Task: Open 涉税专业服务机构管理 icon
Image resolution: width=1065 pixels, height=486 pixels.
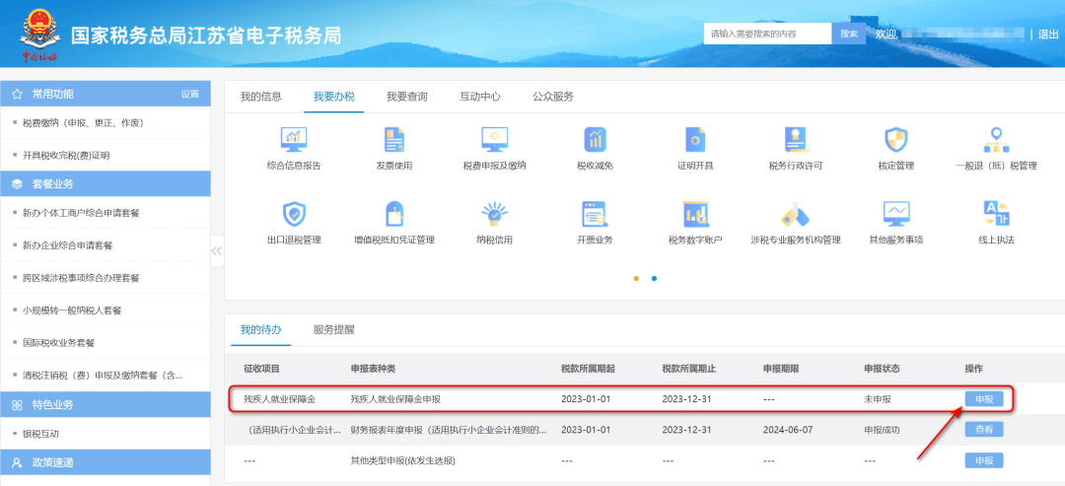Action: pyautogui.click(x=796, y=214)
